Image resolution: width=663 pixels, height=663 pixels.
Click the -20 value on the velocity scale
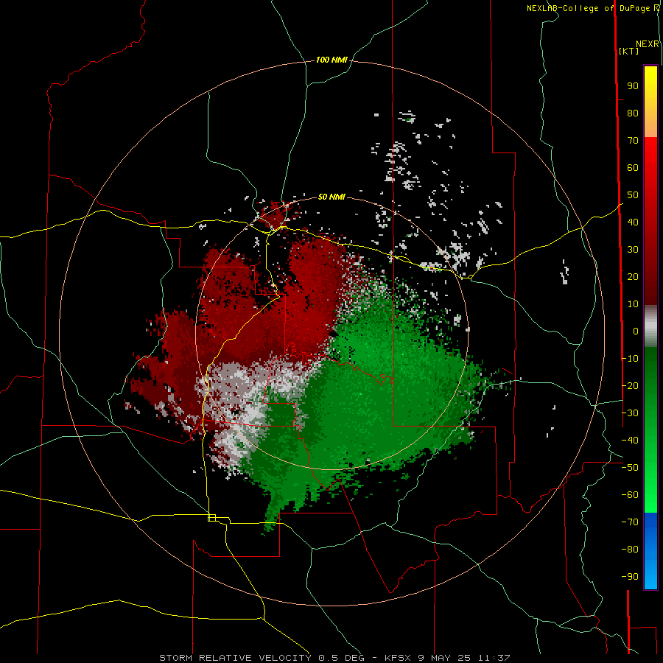point(630,386)
